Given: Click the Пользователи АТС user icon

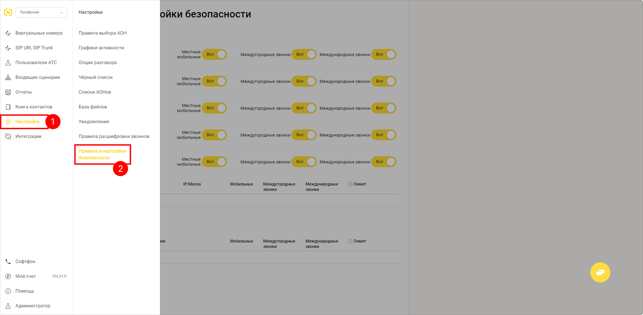Looking at the screenshot, I should [8, 62].
